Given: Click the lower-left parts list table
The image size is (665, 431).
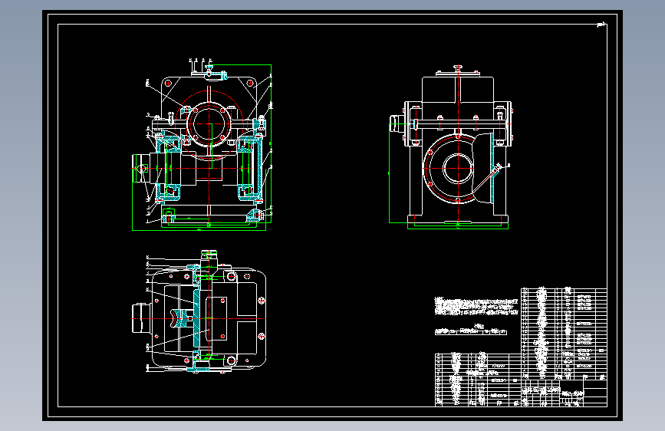Looking at the screenshot, I should point(478,380).
